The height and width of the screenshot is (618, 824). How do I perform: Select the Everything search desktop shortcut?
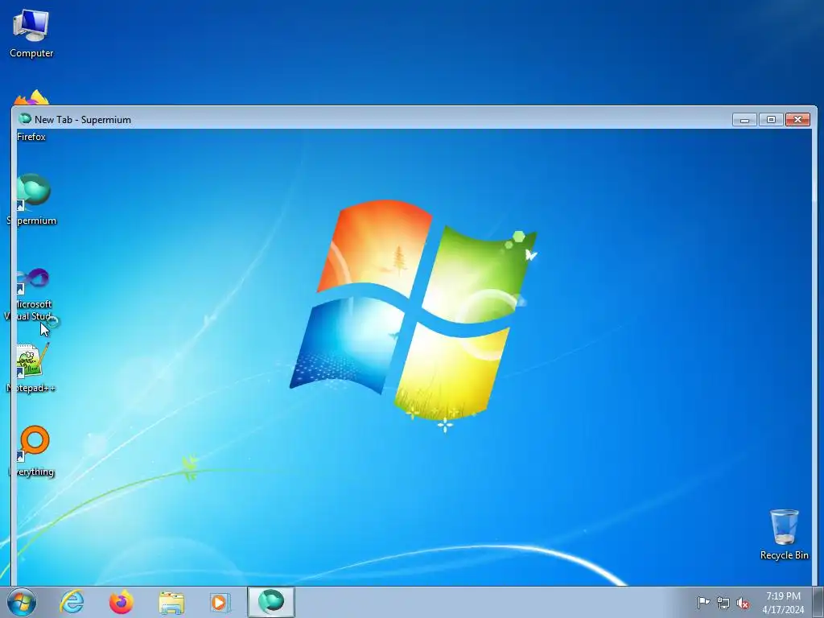(x=32, y=451)
